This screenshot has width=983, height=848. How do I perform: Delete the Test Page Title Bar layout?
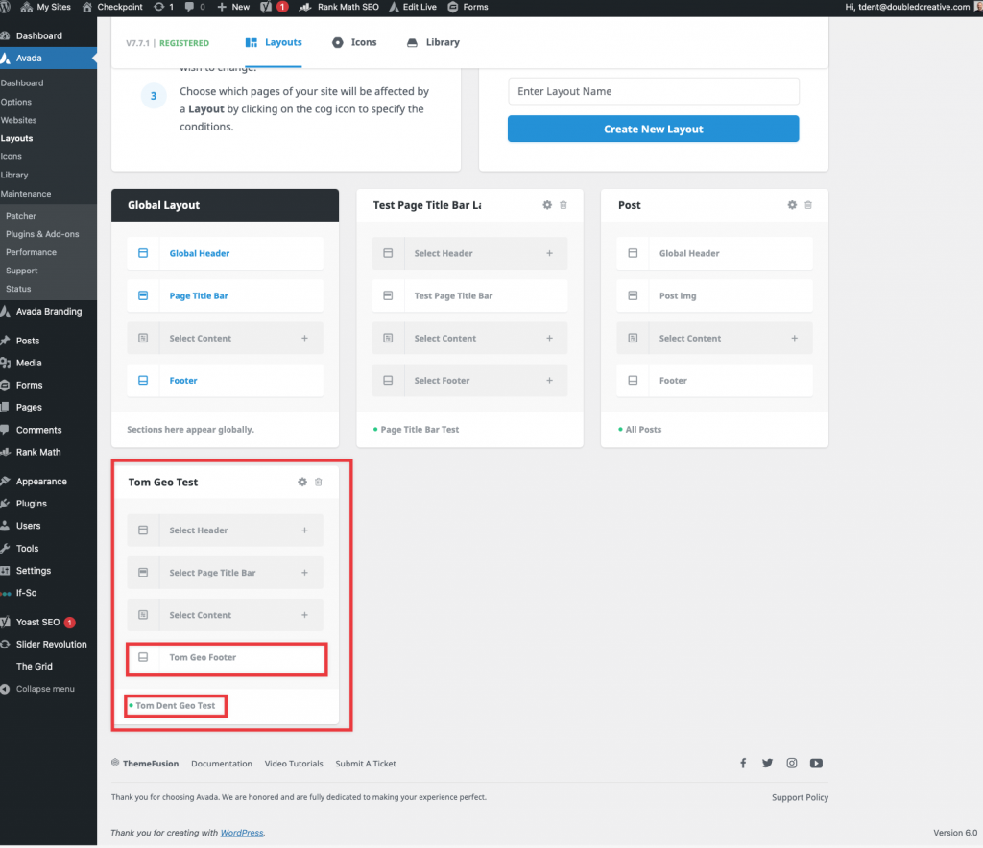563,205
